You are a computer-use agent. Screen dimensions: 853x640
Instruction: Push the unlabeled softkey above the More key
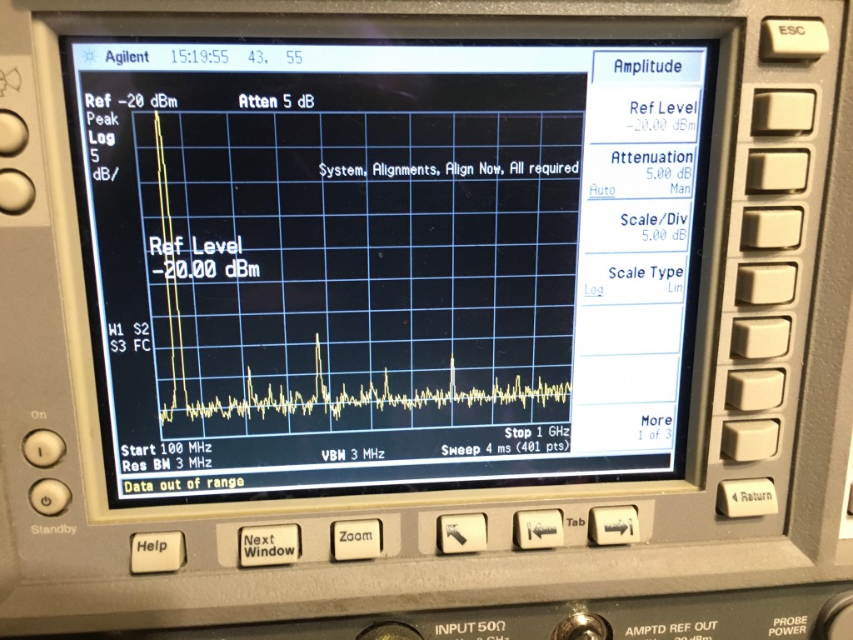click(755, 389)
